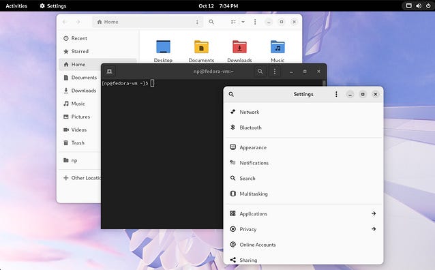Select the Desktop folder icon

[163, 46]
